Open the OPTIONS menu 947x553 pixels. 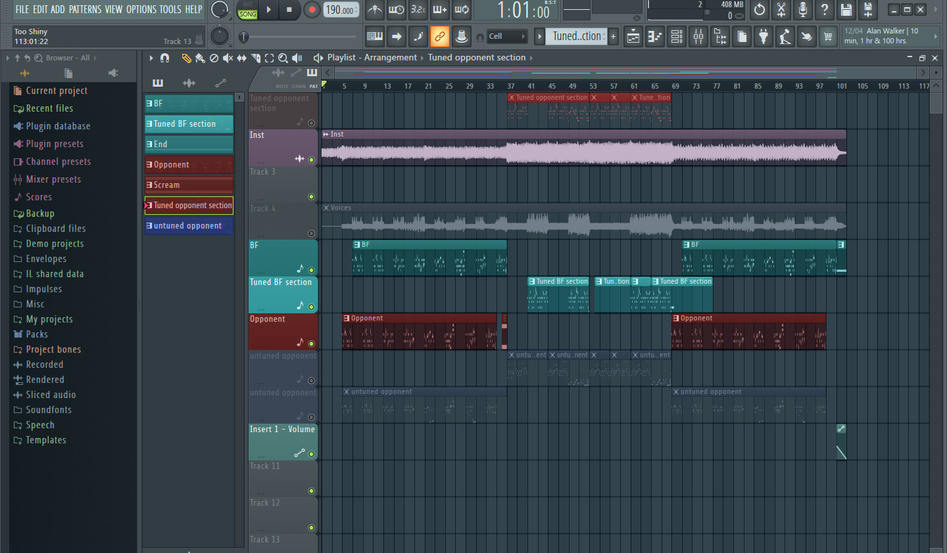coord(140,9)
